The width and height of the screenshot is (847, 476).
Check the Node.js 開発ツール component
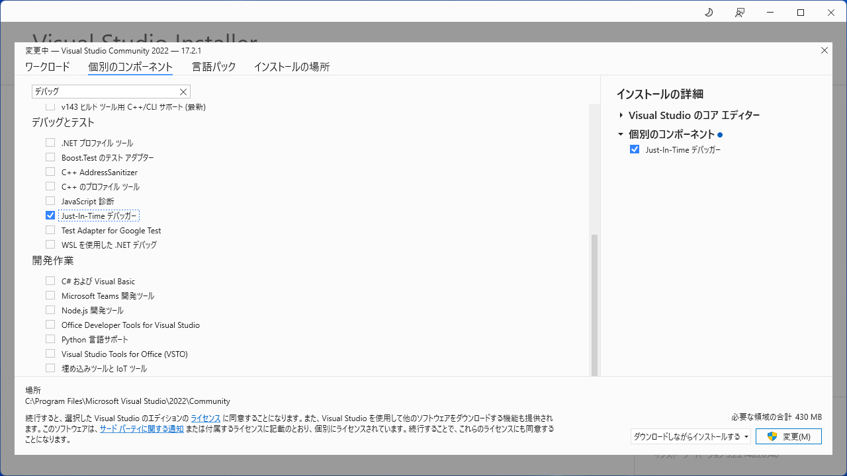(x=50, y=309)
